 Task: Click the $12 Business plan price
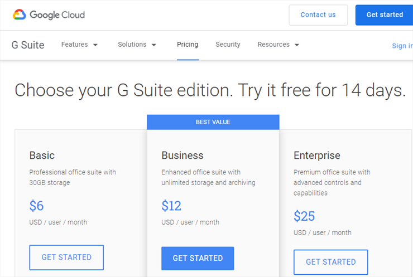(x=171, y=206)
